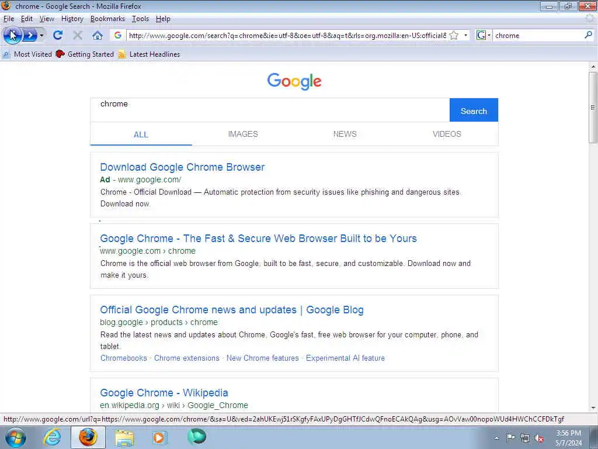Screen dimensions: 598x449
Task: Click the Google favicon in address bar
Action: coord(117,35)
